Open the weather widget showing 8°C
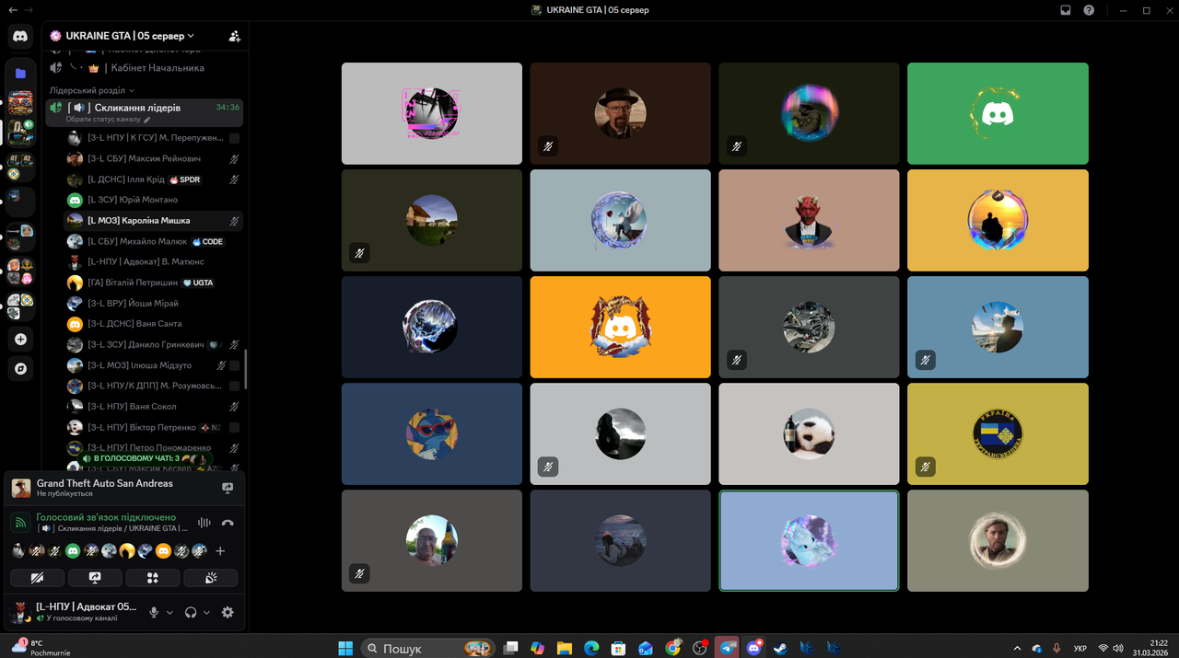 [x=41, y=648]
